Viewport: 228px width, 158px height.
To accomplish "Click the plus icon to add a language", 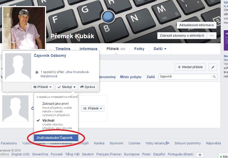I will pos(200,155).
